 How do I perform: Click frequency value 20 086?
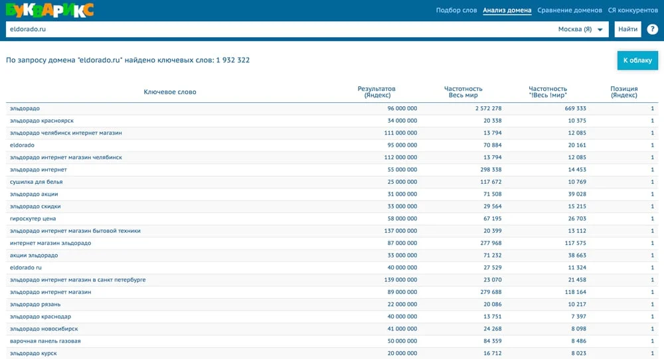pyautogui.click(x=493, y=305)
